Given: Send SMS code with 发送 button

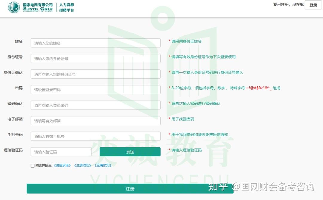Looking at the screenshot, I should (130, 152).
